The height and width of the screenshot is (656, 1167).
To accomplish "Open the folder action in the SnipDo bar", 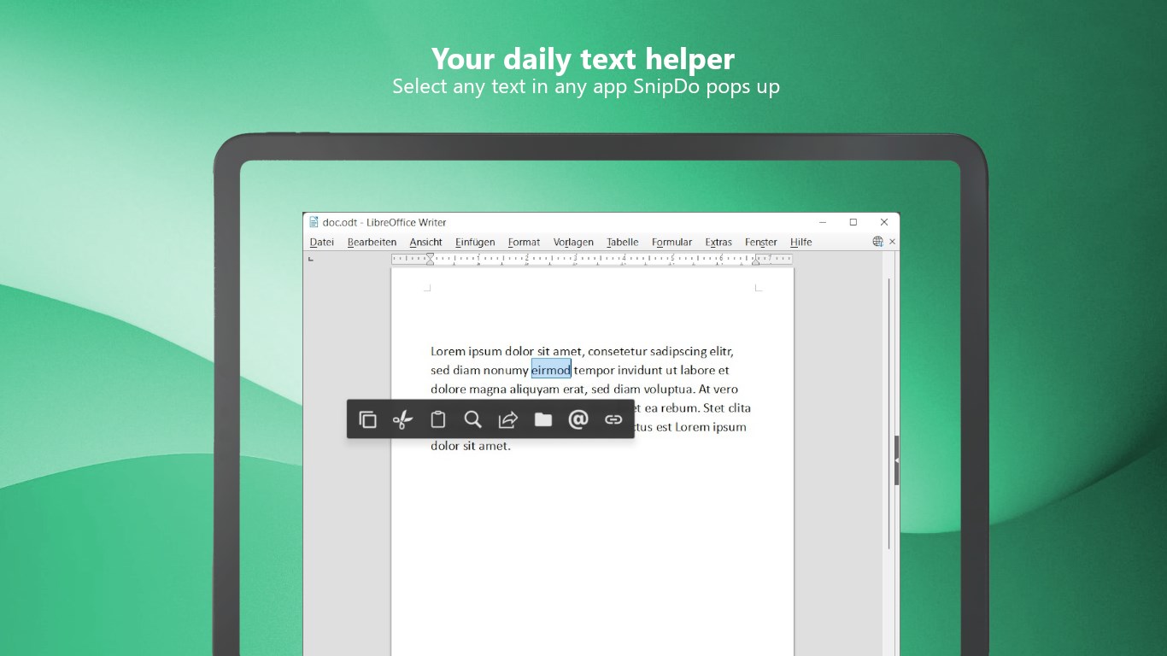I will tap(544, 419).
